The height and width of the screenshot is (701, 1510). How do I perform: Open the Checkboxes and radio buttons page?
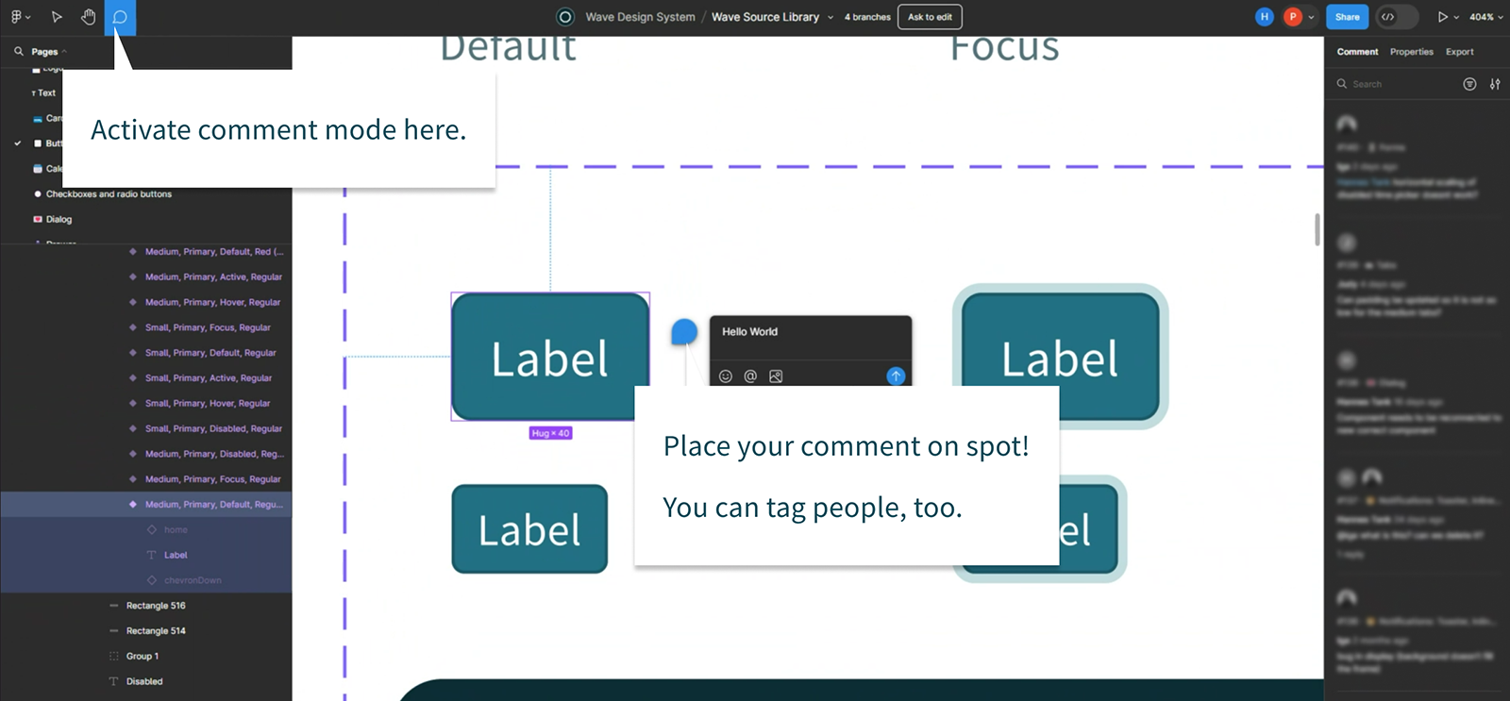click(x=109, y=194)
